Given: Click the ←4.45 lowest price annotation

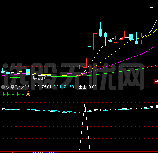Looking at the screenshot, I should tap(39, 79).
